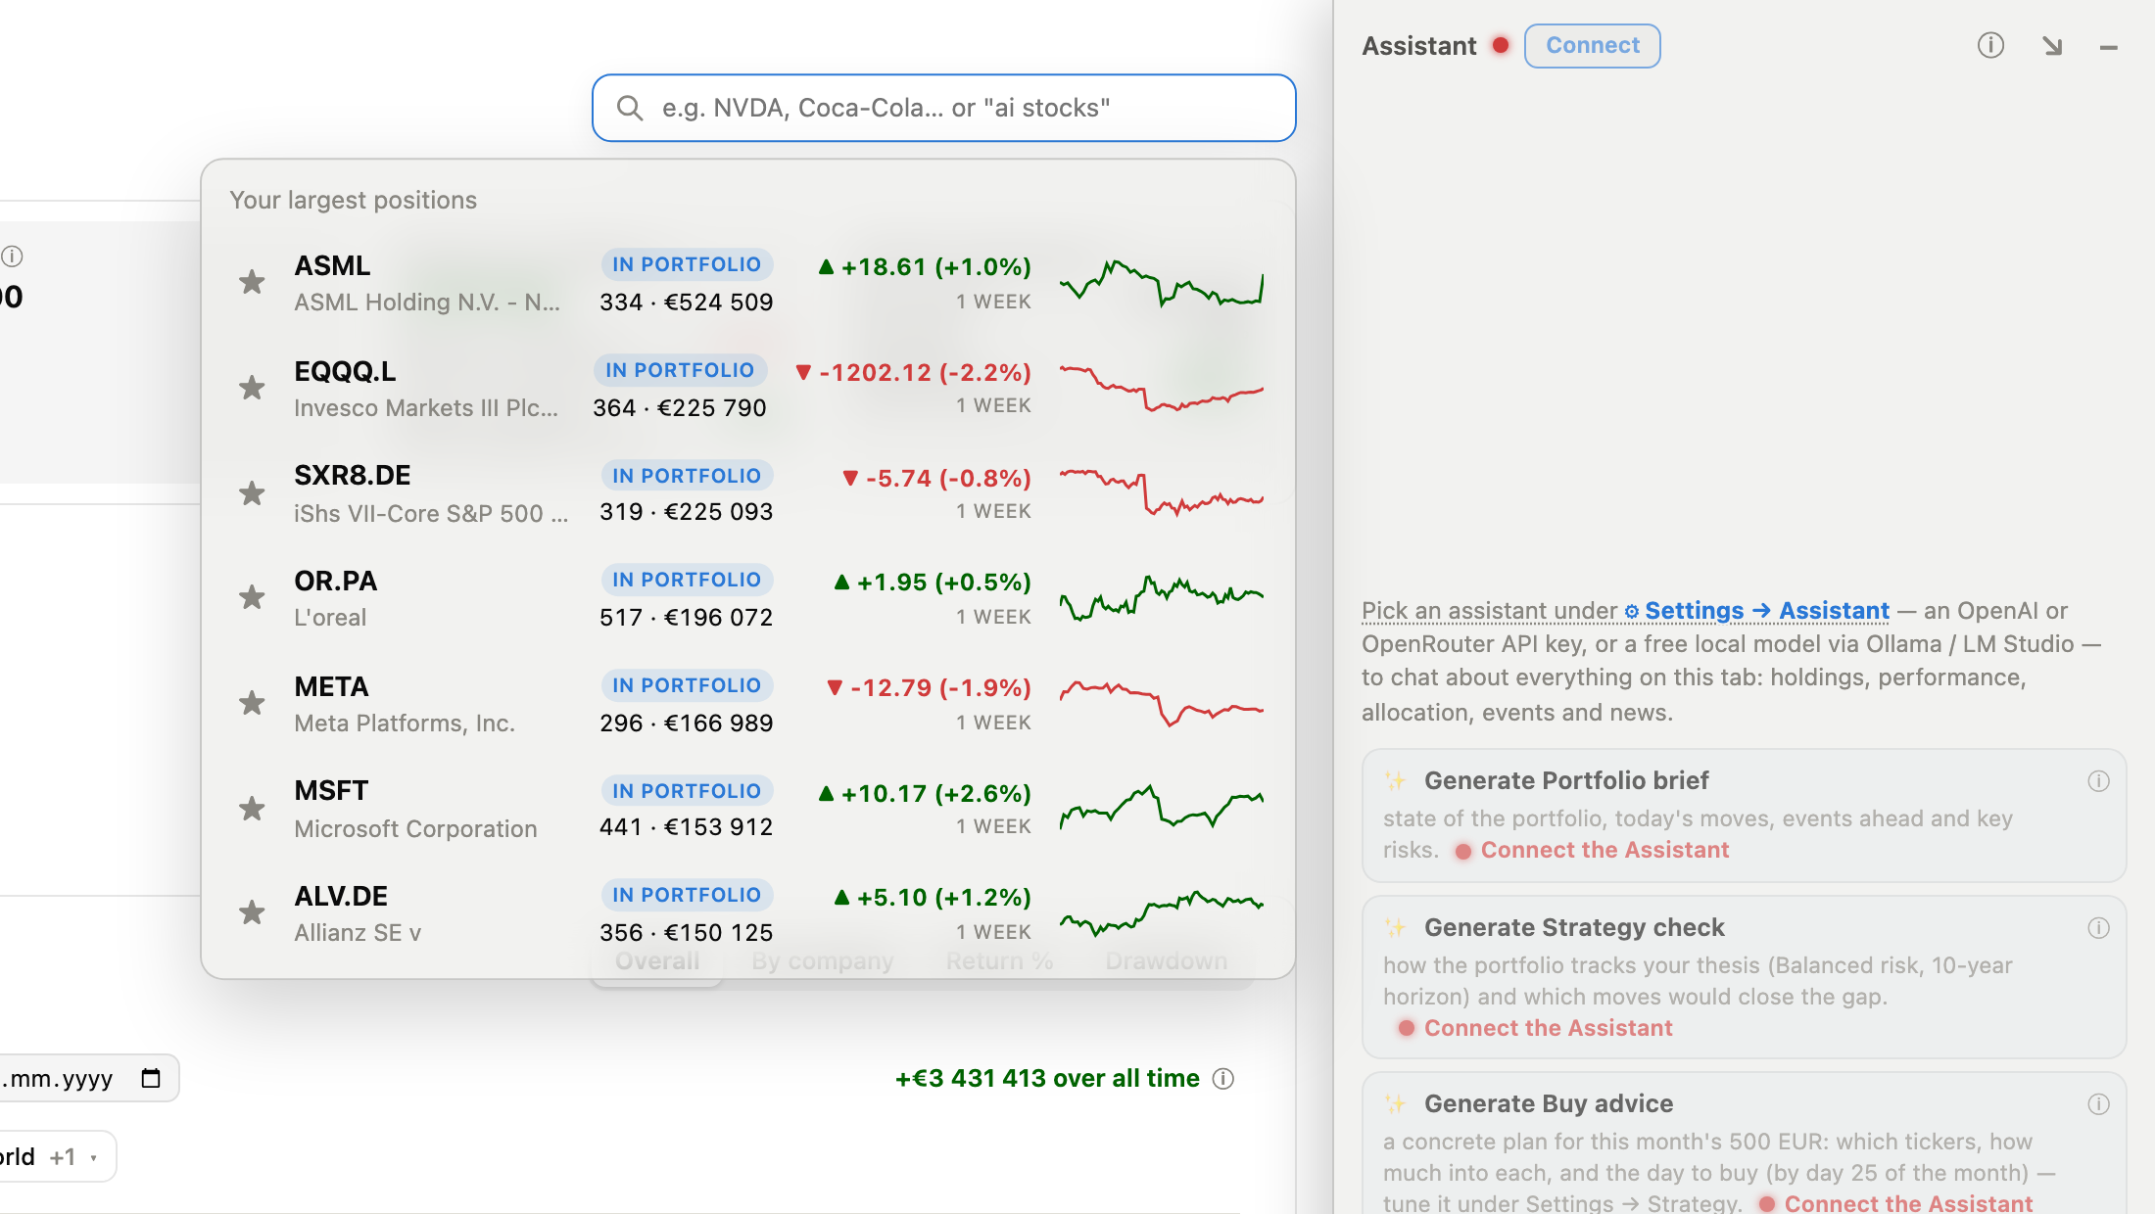Select the L'oreal row
The width and height of the screenshot is (2155, 1214).
pyautogui.click(x=748, y=598)
